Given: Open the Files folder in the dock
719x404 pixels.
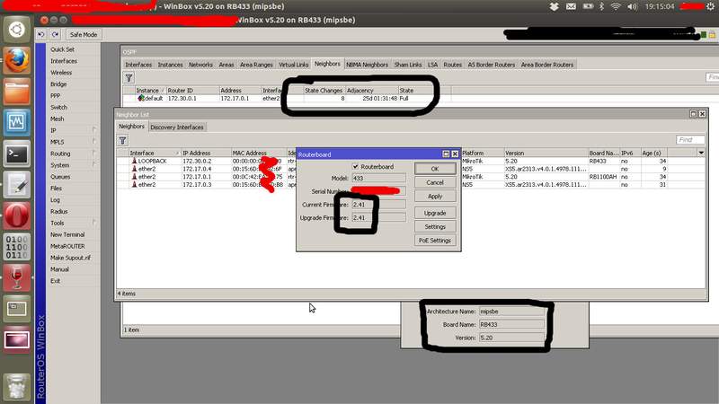Looking at the screenshot, I should click(x=17, y=92).
